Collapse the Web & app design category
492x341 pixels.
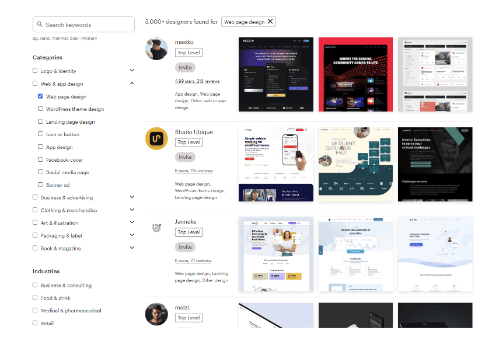(x=131, y=83)
